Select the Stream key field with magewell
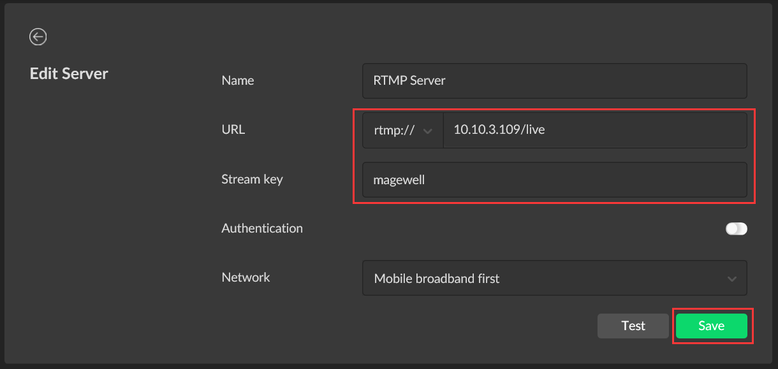 coord(554,180)
